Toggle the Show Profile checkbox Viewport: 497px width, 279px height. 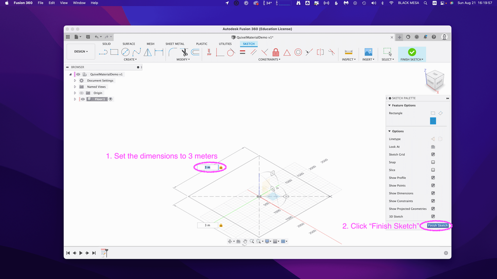(x=433, y=178)
